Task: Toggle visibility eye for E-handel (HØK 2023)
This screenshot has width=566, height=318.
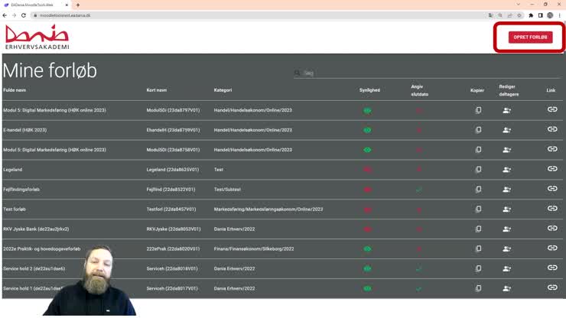Action: (367, 130)
